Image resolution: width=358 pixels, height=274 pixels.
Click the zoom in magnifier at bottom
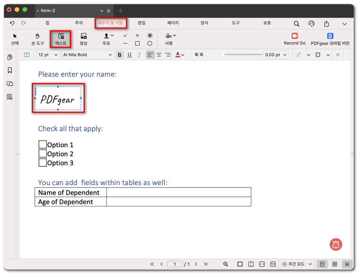pyautogui.click(x=226, y=264)
